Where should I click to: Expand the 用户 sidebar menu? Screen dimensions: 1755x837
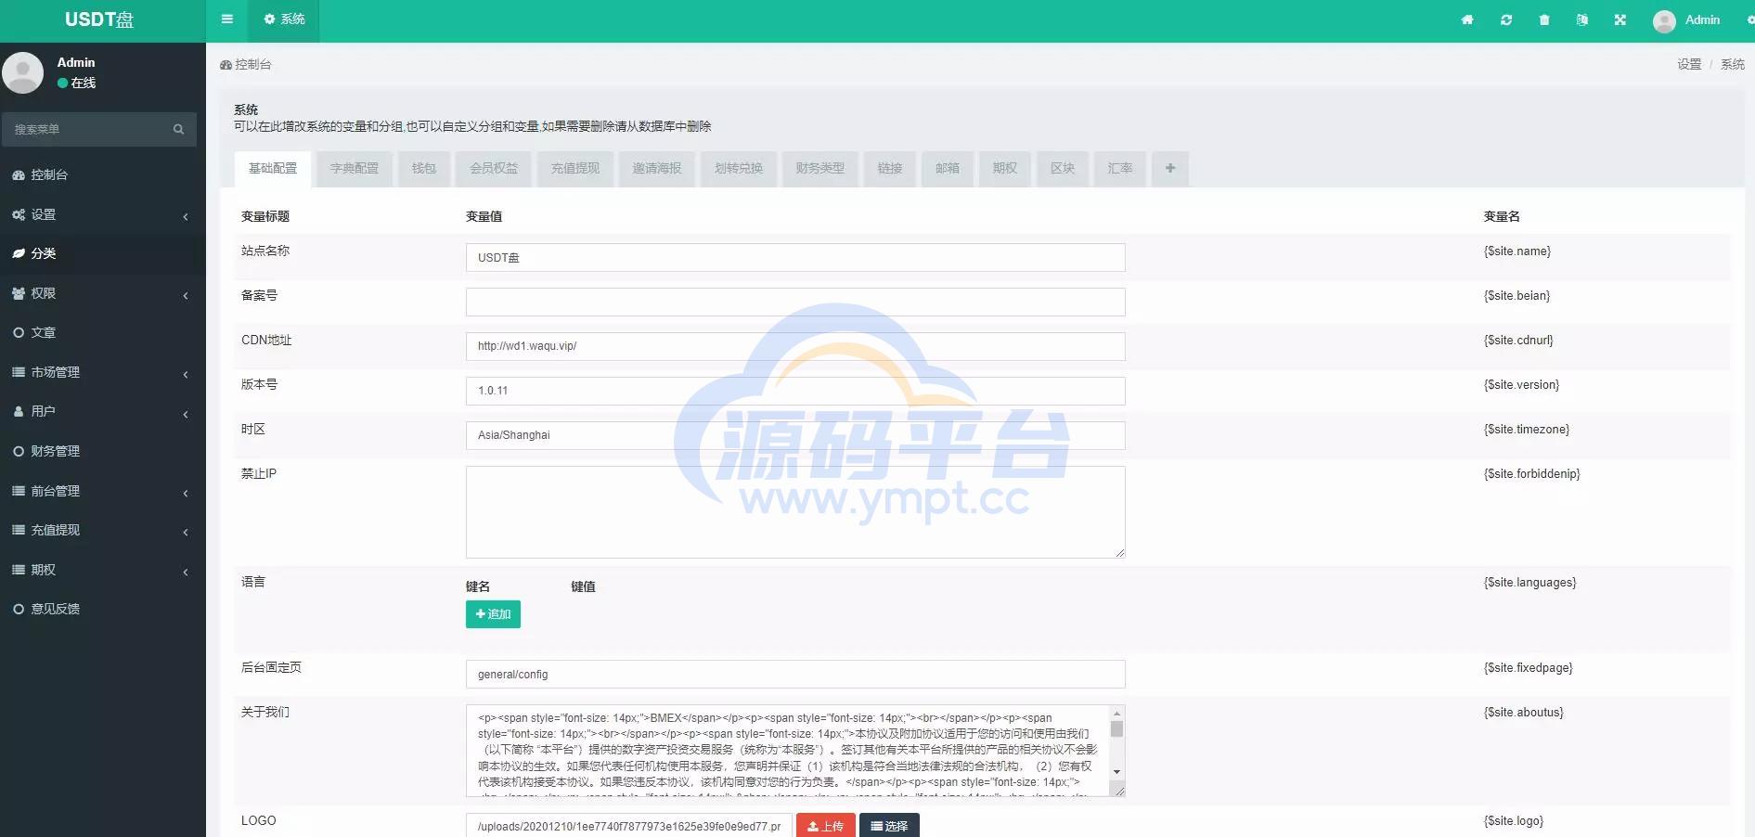click(x=102, y=411)
